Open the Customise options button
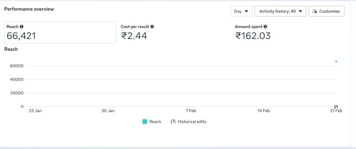The height and width of the screenshot is (149, 356). [326, 11]
